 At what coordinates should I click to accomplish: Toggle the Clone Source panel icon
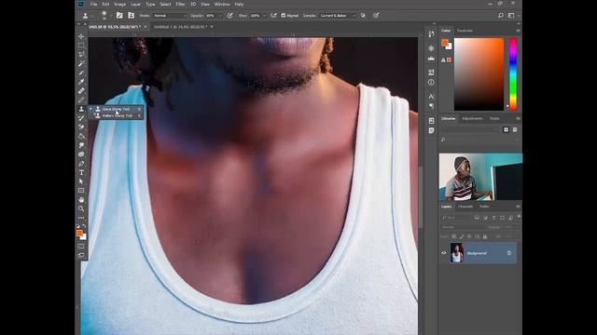pos(131,16)
